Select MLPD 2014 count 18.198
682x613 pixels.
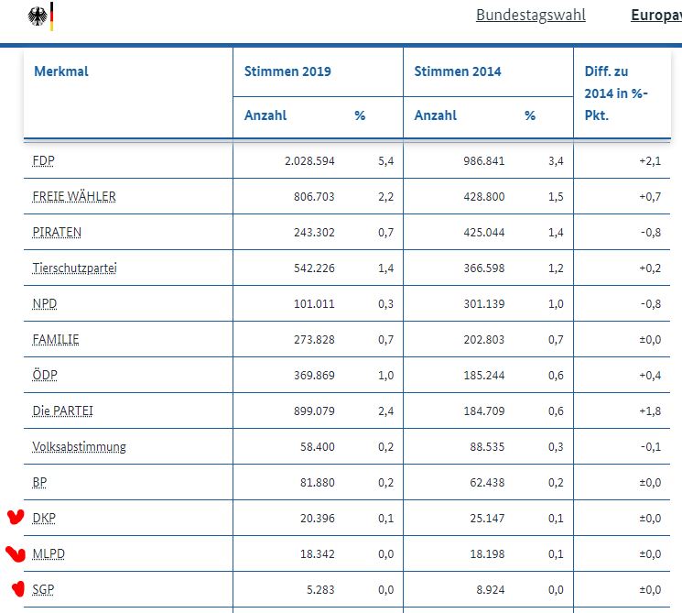click(x=488, y=554)
